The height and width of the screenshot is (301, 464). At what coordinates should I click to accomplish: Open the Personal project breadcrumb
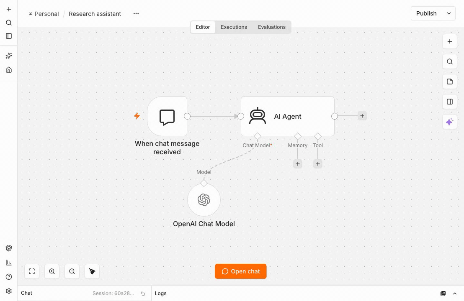coord(44,14)
